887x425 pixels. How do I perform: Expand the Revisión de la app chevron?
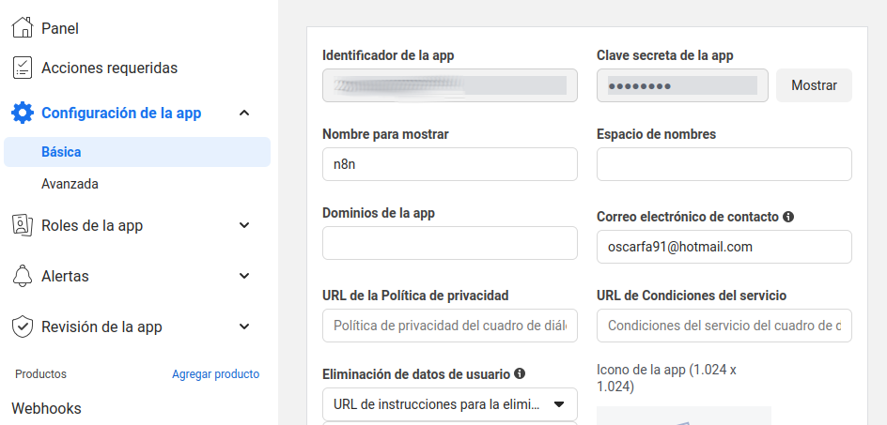click(244, 326)
